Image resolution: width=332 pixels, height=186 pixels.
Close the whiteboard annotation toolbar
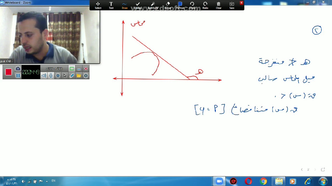[241, 3]
